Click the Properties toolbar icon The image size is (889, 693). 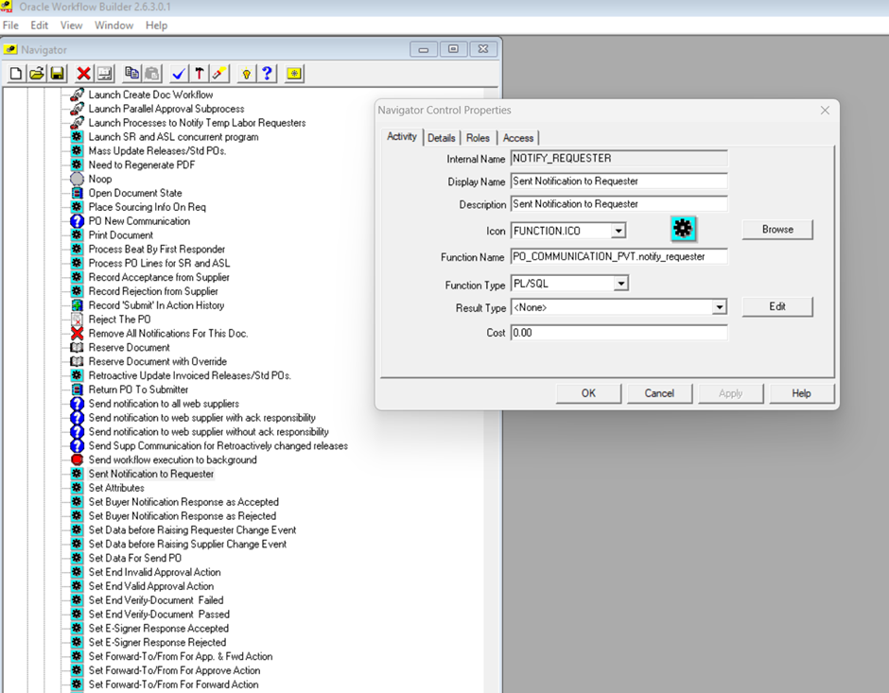104,74
